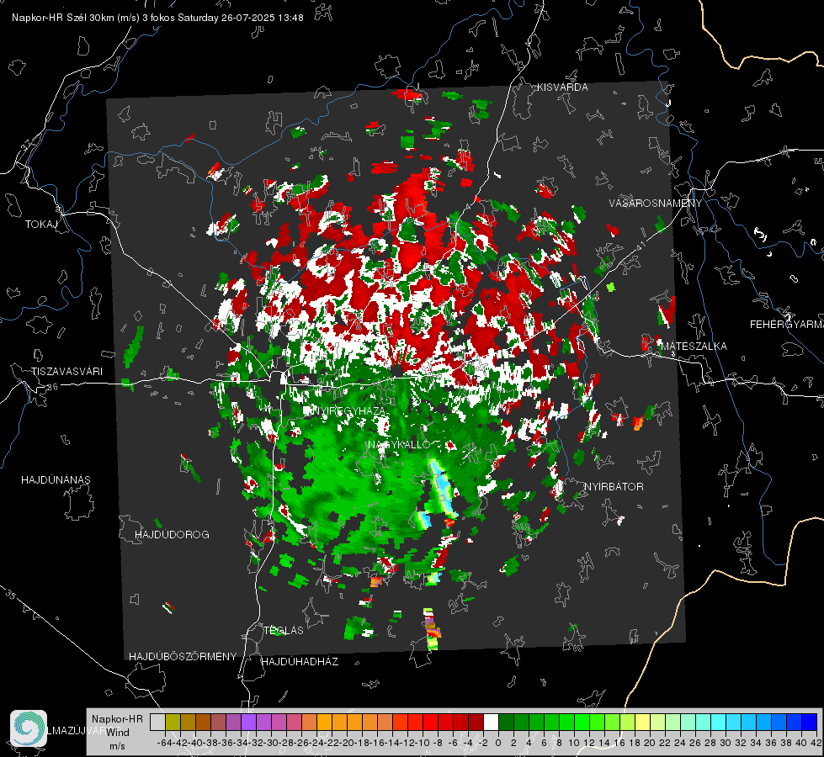Click the m/s unit label in legend
The width and height of the screenshot is (824, 757).
(117, 746)
